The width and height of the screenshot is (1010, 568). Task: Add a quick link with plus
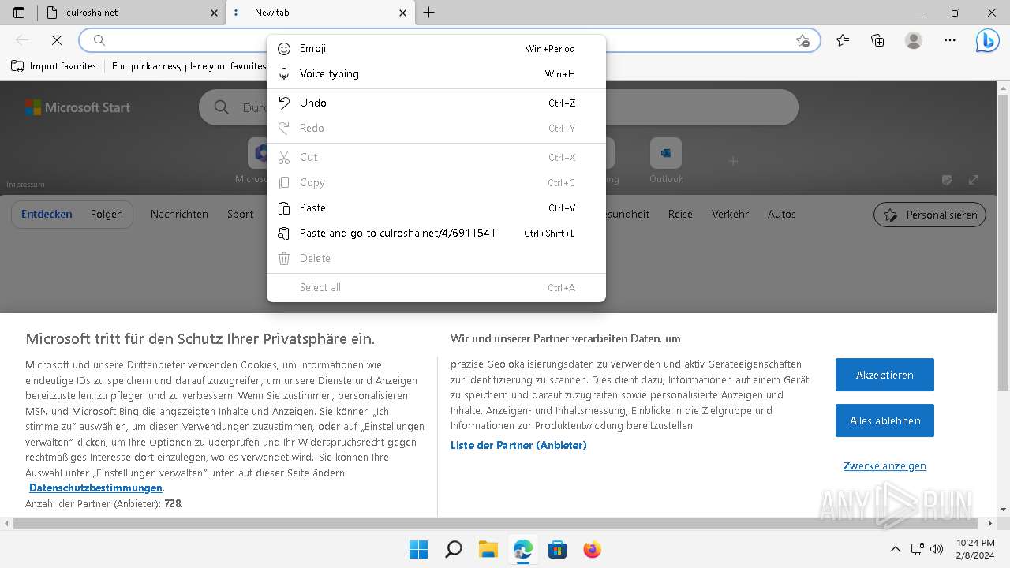[733, 161]
